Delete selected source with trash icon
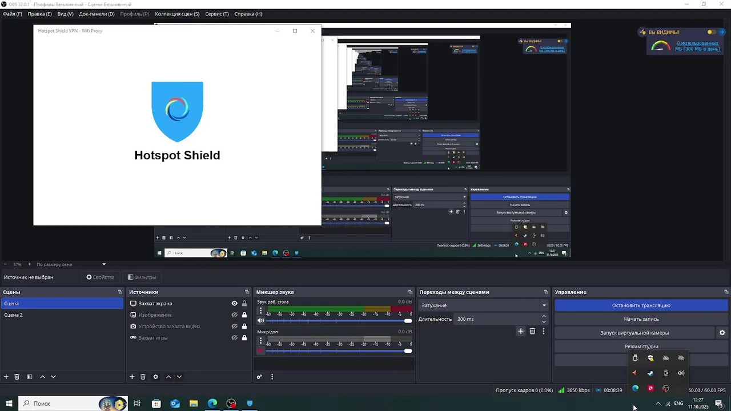The height and width of the screenshot is (411, 731). (143, 377)
